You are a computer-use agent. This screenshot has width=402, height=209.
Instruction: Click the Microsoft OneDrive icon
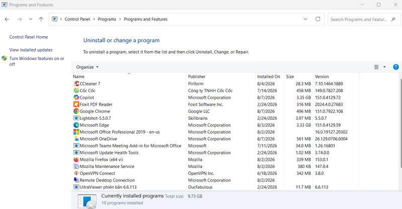[76, 139]
